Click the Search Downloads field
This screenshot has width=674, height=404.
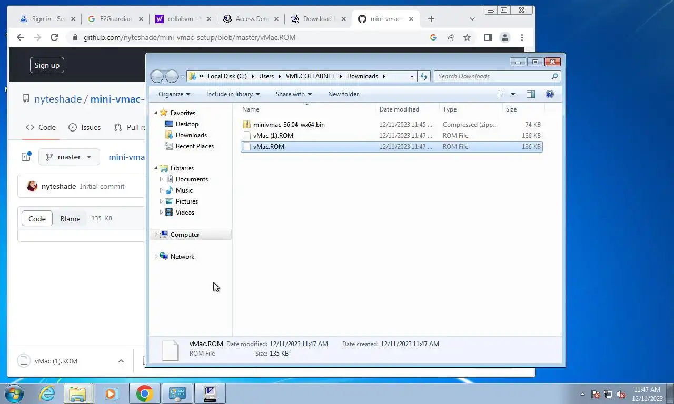tap(493, 76)
